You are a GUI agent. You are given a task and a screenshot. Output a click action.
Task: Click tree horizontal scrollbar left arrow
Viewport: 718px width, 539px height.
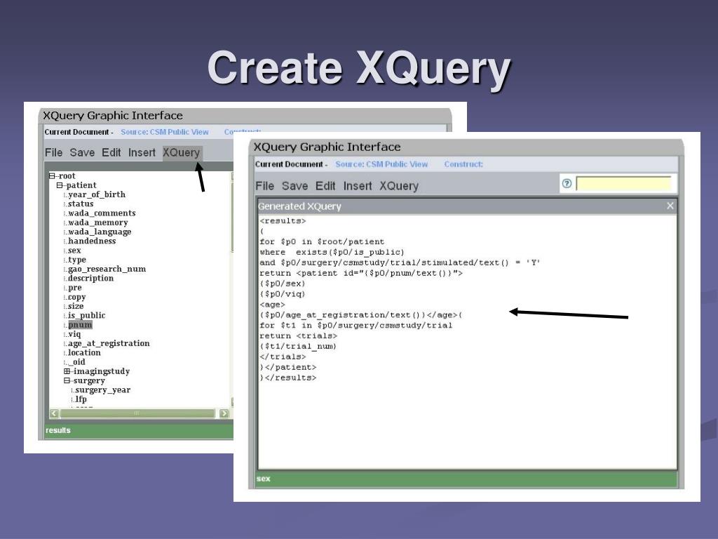pos(54,413)
